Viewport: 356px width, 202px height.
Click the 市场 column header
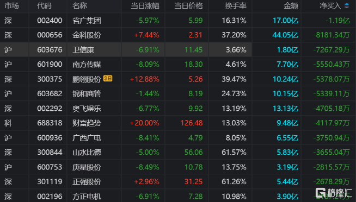[x=11, y=6]
